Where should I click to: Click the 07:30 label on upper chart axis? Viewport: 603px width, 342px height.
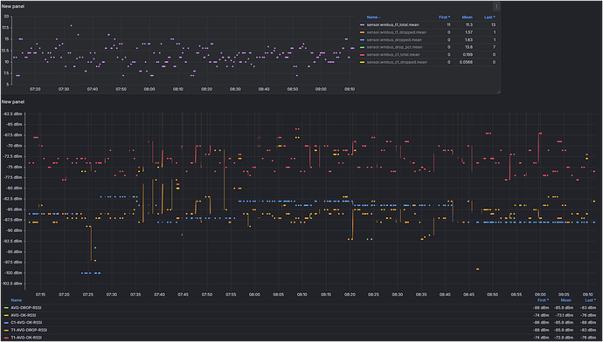pyautogui.click(x=64, y=89)
